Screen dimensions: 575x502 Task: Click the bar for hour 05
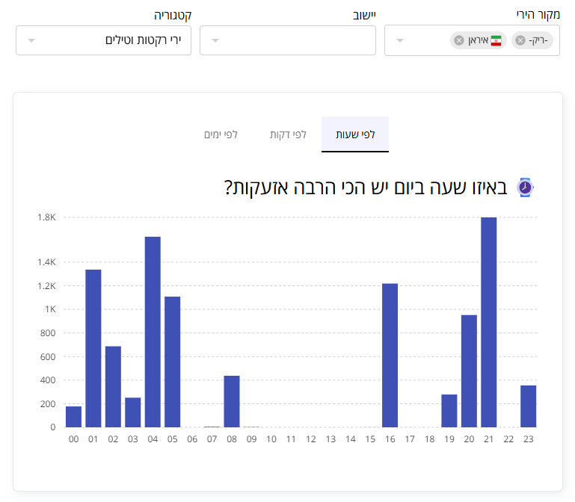coord(173,362)
